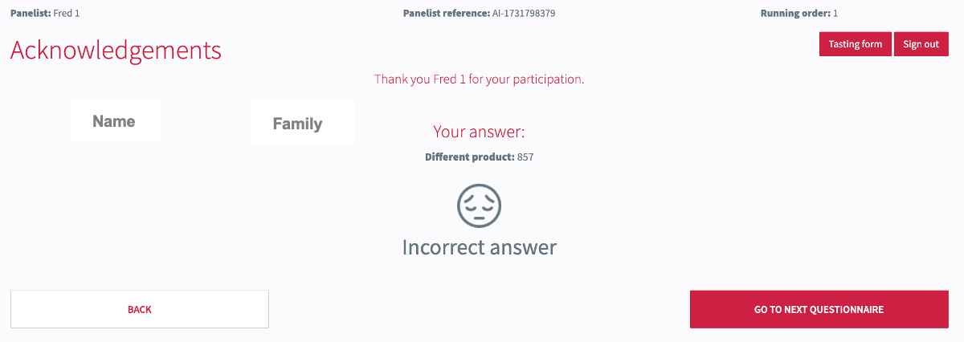Select the product code 857

click(525, 157)
